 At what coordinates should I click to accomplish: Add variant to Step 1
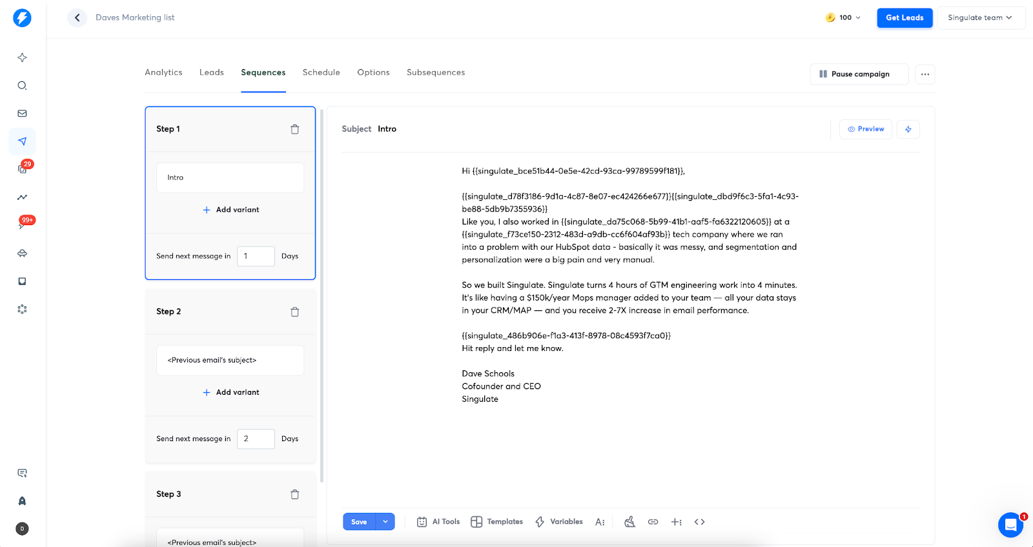point(230,210)
